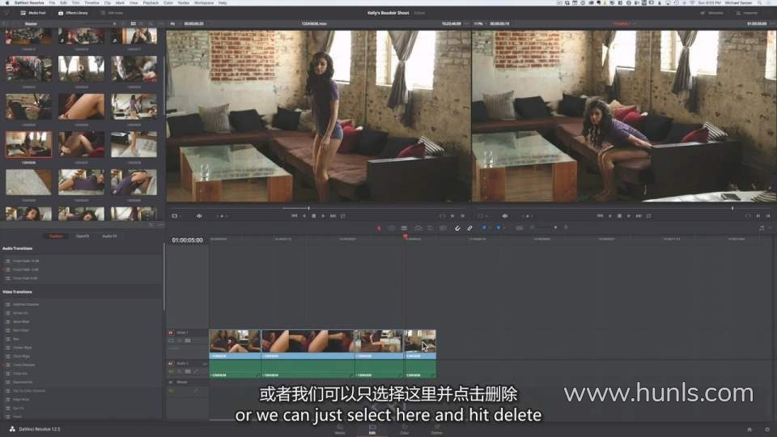Switch to Trim Edit mode tool
Screen dimensions: 777x437
pos(392,228)
